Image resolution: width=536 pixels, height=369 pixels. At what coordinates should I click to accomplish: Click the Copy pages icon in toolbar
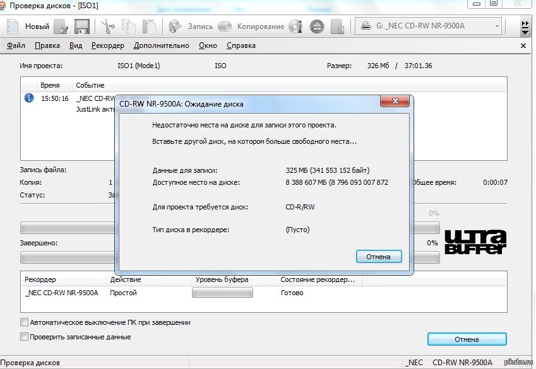pyautogui.click(x=129, y=26)
